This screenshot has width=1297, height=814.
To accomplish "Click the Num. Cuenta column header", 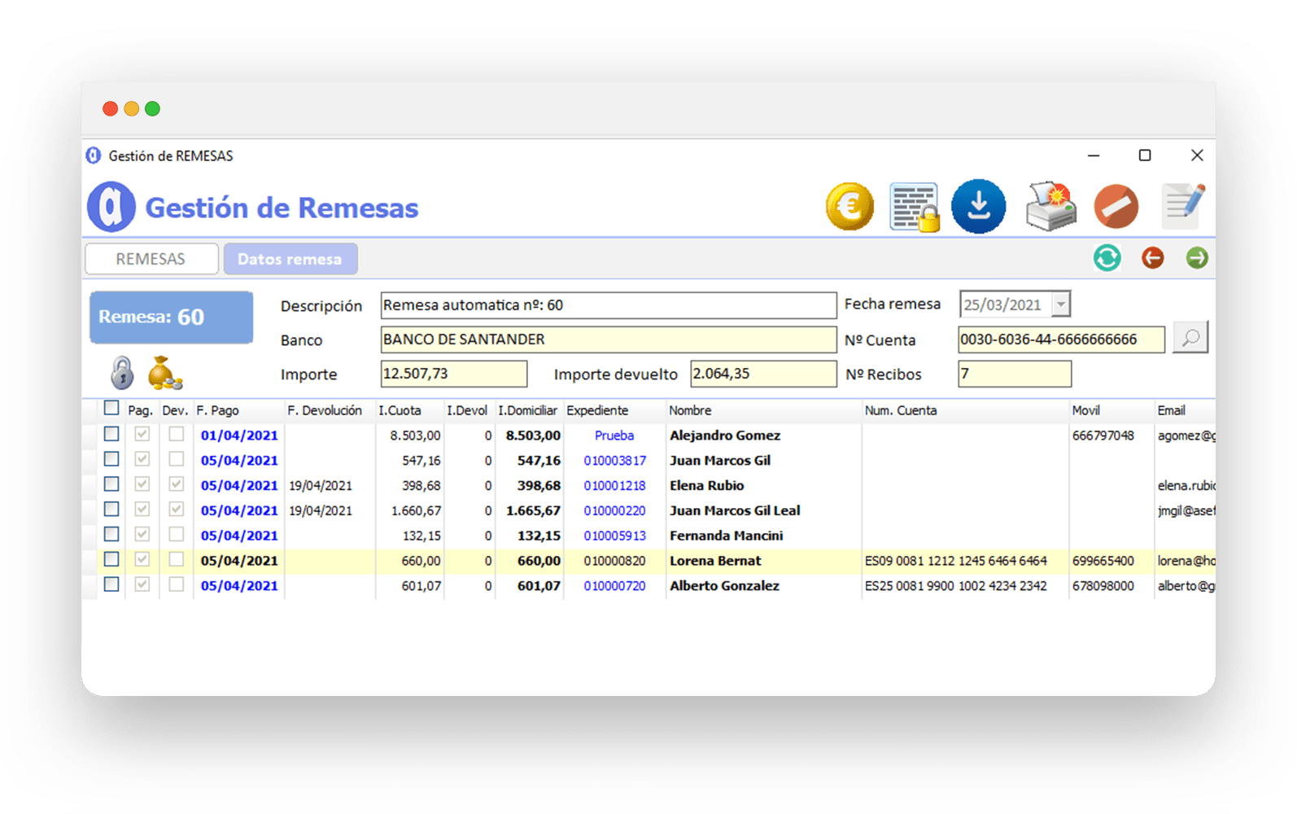I will [901, 410].
